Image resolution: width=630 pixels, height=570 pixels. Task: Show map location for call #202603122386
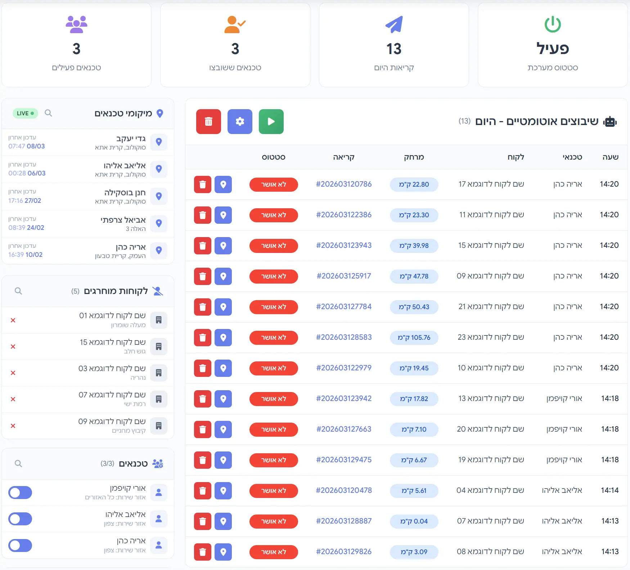(x=223, y=215)
